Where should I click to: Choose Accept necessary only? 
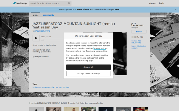tap(88, 74)
